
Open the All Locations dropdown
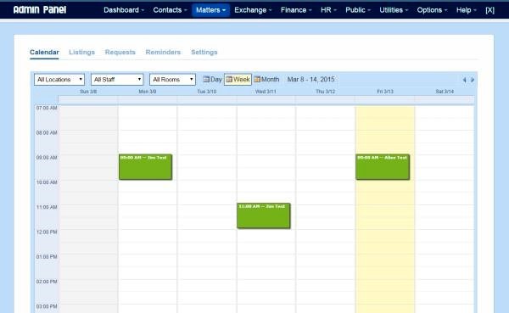[59, 80]
